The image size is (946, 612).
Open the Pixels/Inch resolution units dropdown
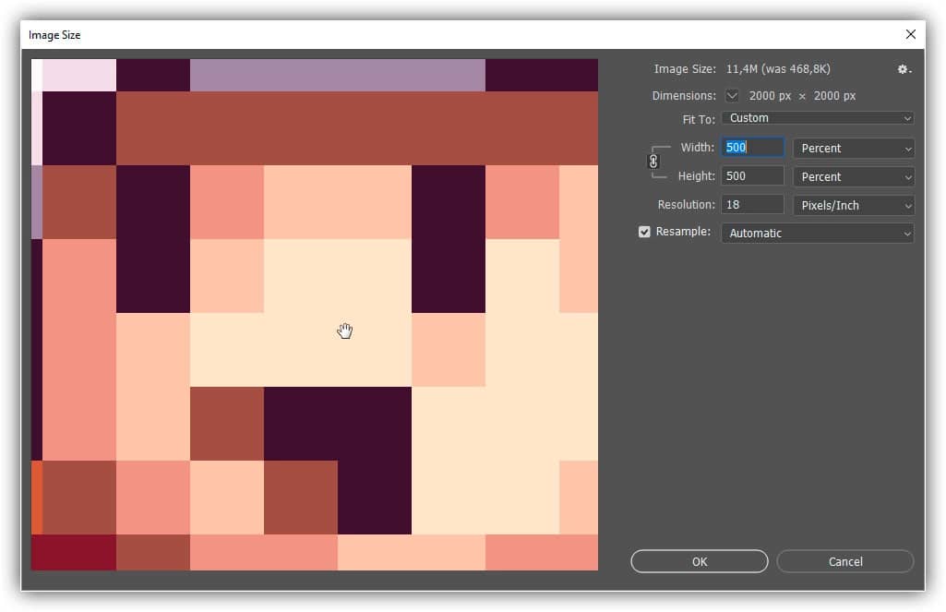[x=852, y=204]
